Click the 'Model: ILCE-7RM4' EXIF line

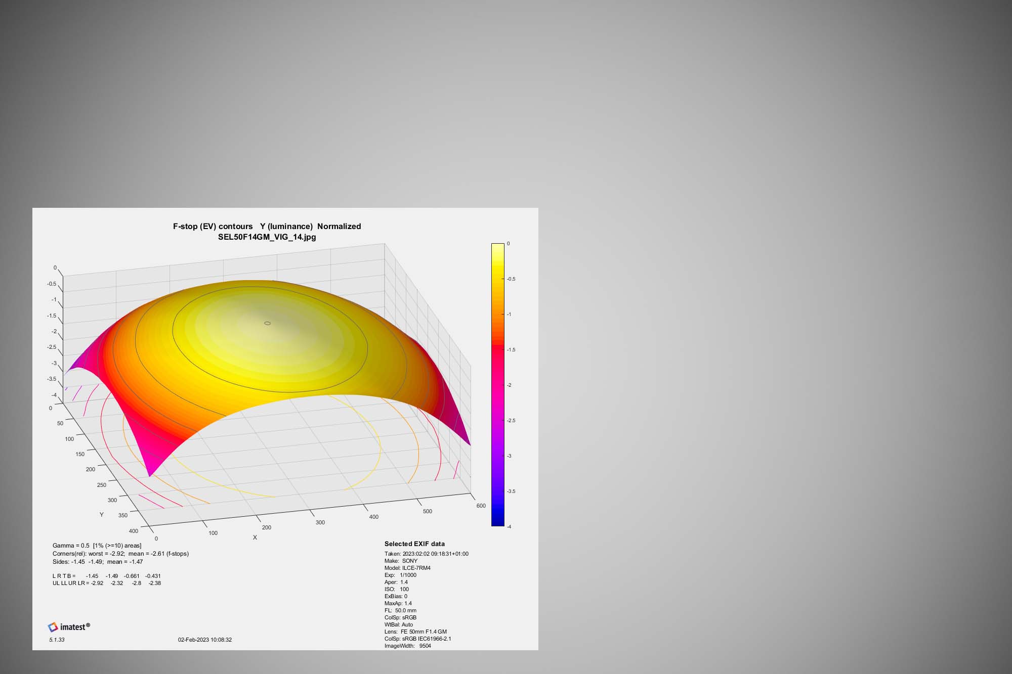[x=407, y=568]
